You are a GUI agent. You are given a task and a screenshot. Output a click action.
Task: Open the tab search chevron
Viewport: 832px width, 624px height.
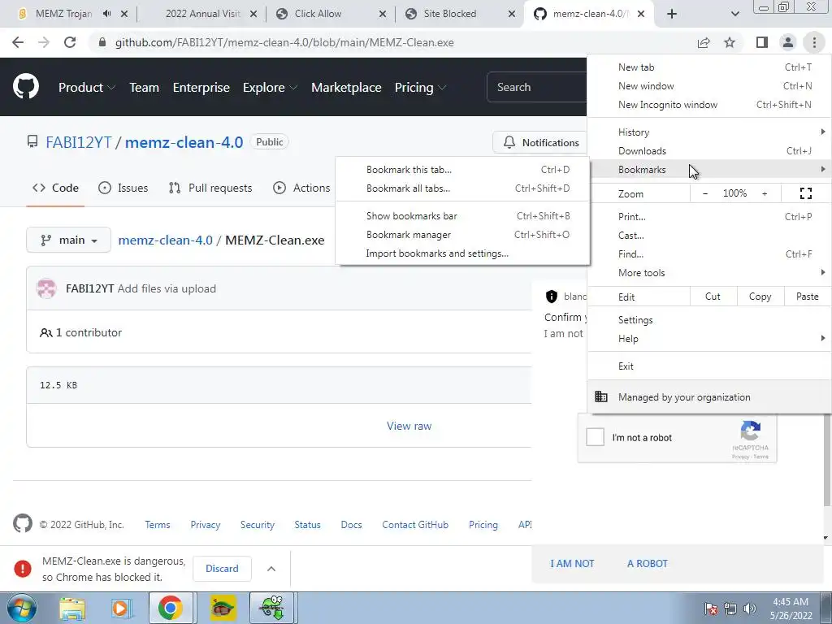(x=734, y=14)
